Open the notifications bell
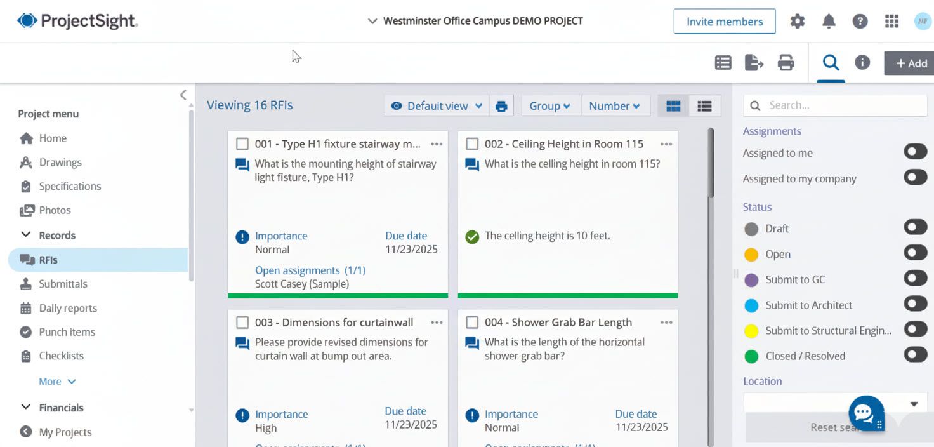 click(829, 22)
